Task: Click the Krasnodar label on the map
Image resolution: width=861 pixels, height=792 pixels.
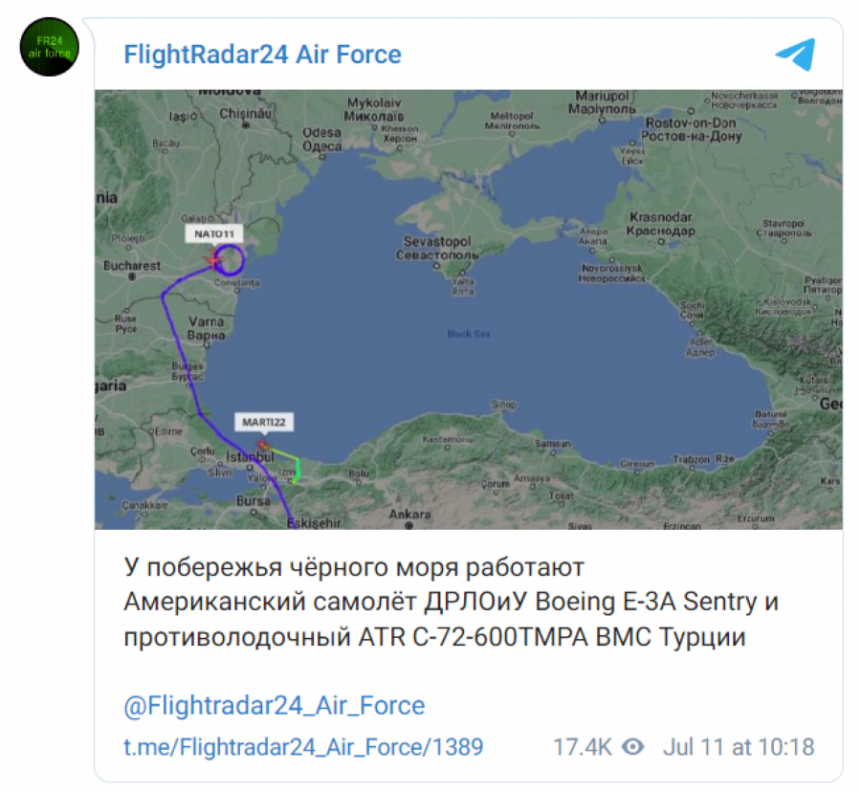Action: click(x=660, y=224)
